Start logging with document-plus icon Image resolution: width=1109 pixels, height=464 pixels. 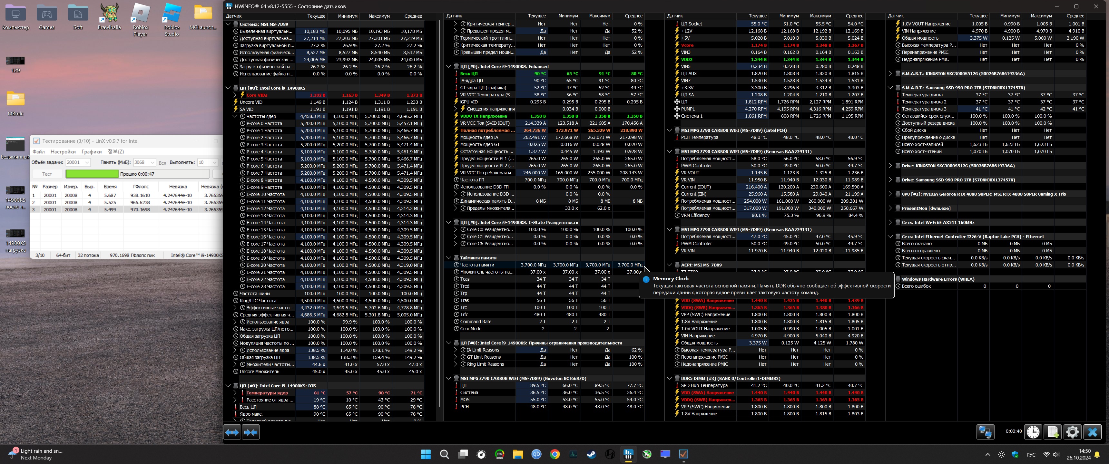pos(1053,432)
